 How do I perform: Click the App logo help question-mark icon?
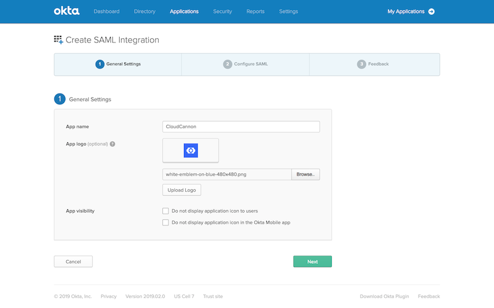point(112,144)
